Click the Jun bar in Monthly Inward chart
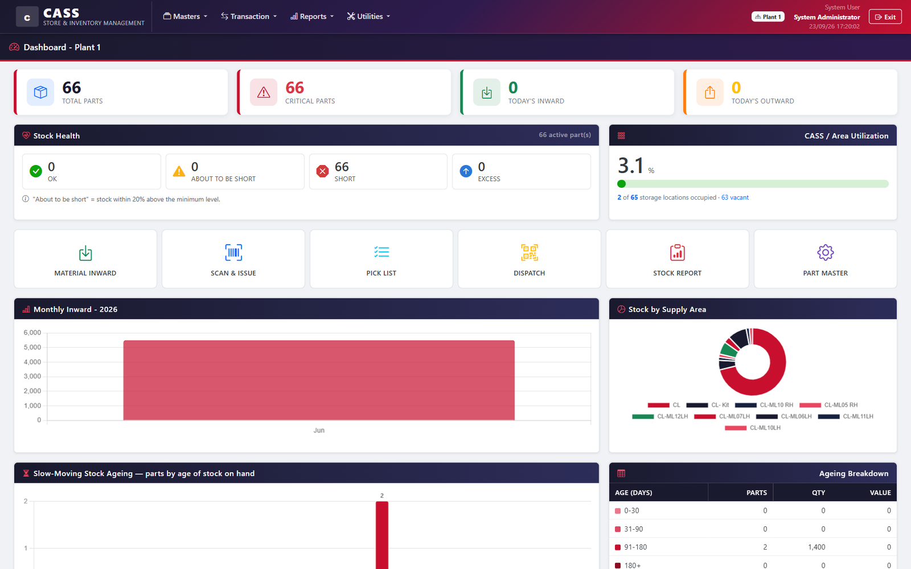This screenshot has width=911, height=569. 319,380
